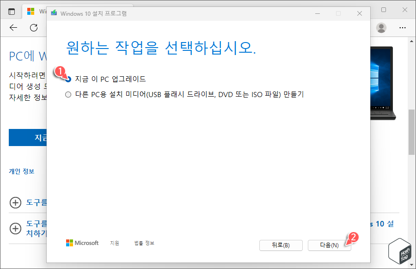Viewport: 416px width, 269px height.
Task: Click the 뒤로(B) button
Action: pos(281,245)
